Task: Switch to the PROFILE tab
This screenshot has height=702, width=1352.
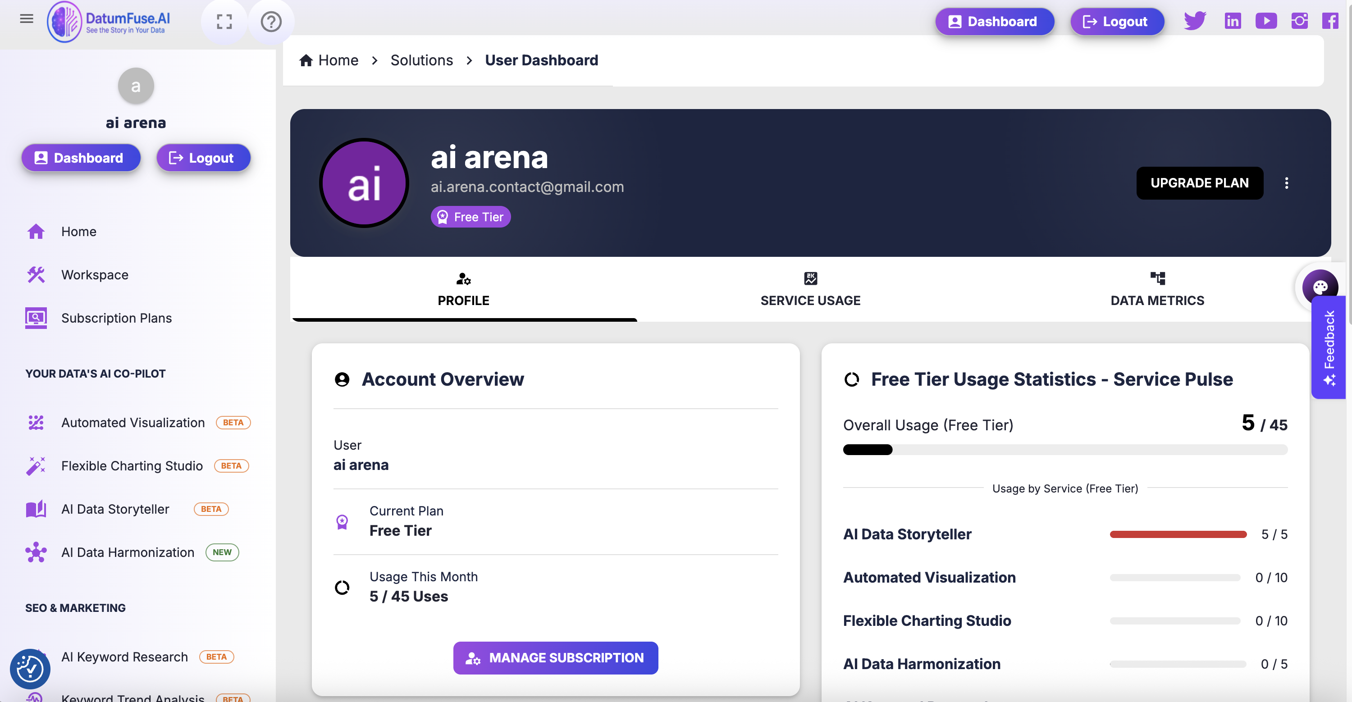Action: click(464, 290)
